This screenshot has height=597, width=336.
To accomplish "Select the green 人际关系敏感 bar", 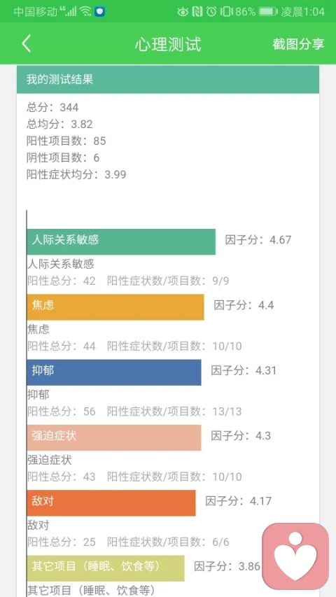I will pos(121,241).
